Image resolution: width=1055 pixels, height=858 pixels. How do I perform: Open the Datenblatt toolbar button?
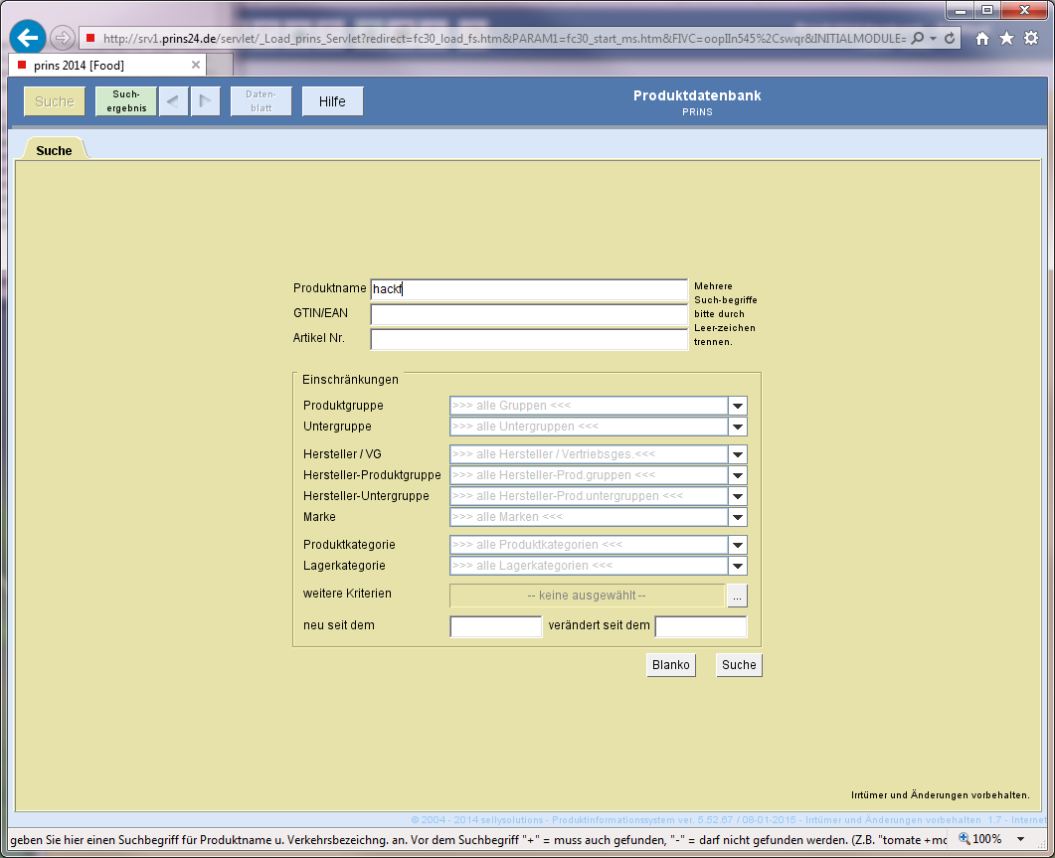[x=262, y=101]
